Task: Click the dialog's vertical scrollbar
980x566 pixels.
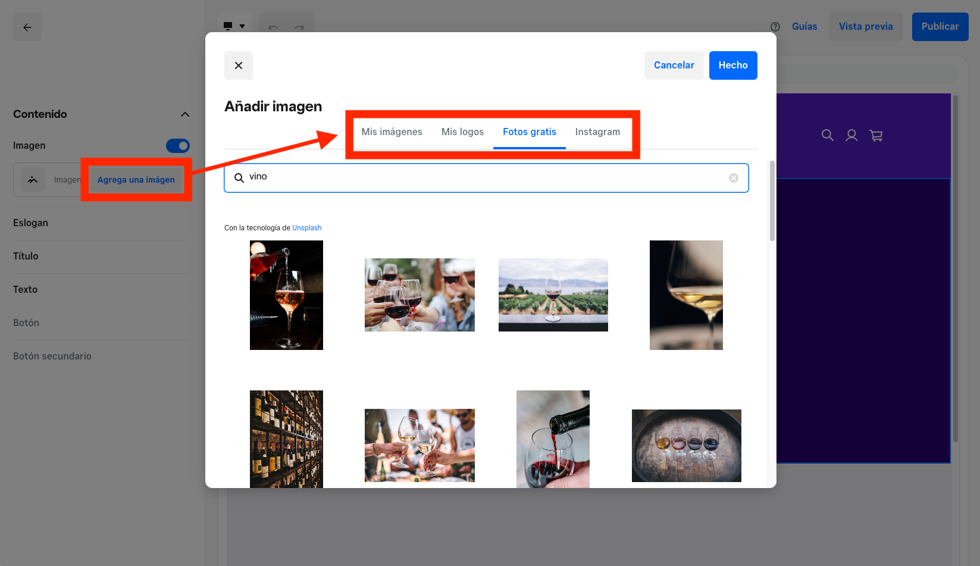Action: pyautogui.click(x=772, y=201)
